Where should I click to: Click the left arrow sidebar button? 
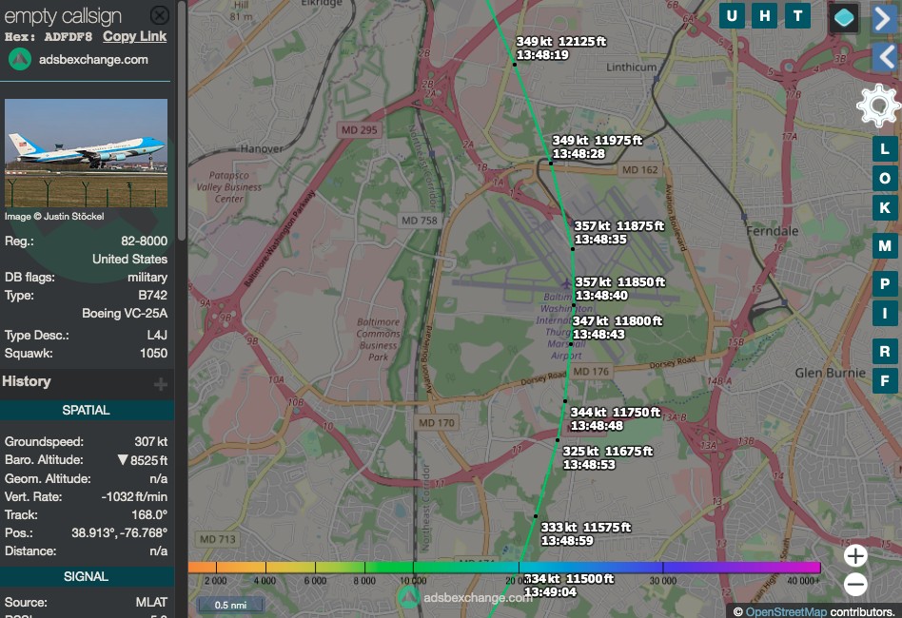[x=885, y=57]
